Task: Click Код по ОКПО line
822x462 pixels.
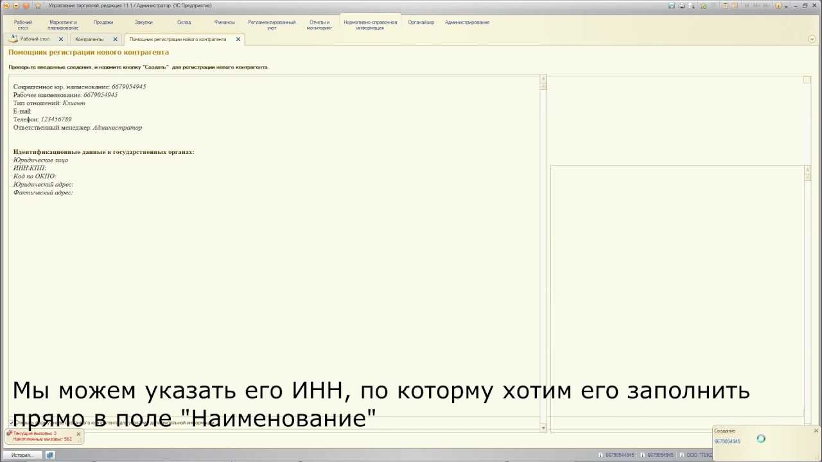Action: (x=35, y=176)
